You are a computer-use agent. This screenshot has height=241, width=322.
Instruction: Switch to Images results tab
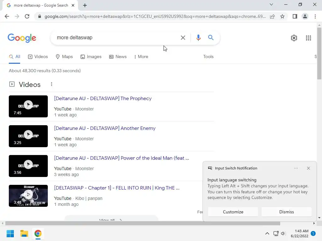pos(91,56)
